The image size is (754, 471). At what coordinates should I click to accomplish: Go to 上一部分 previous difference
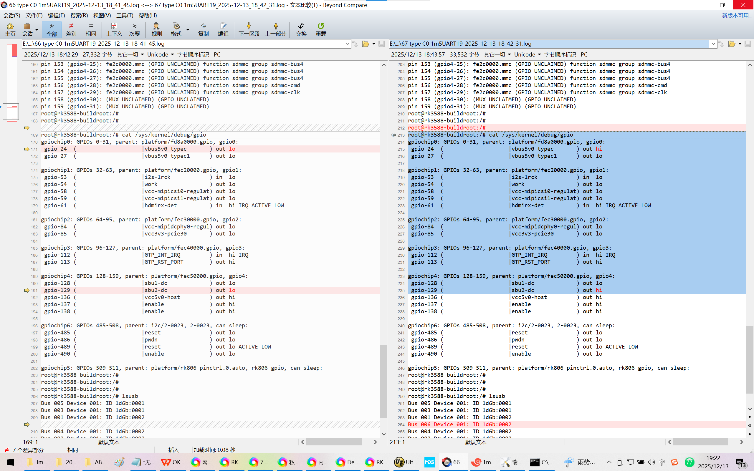275,29
